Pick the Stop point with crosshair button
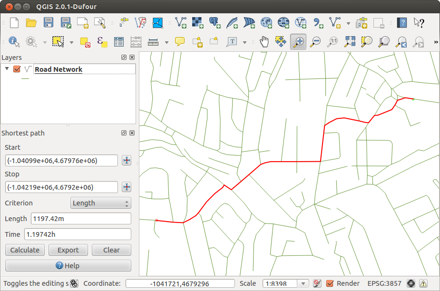 coord(127,187)
